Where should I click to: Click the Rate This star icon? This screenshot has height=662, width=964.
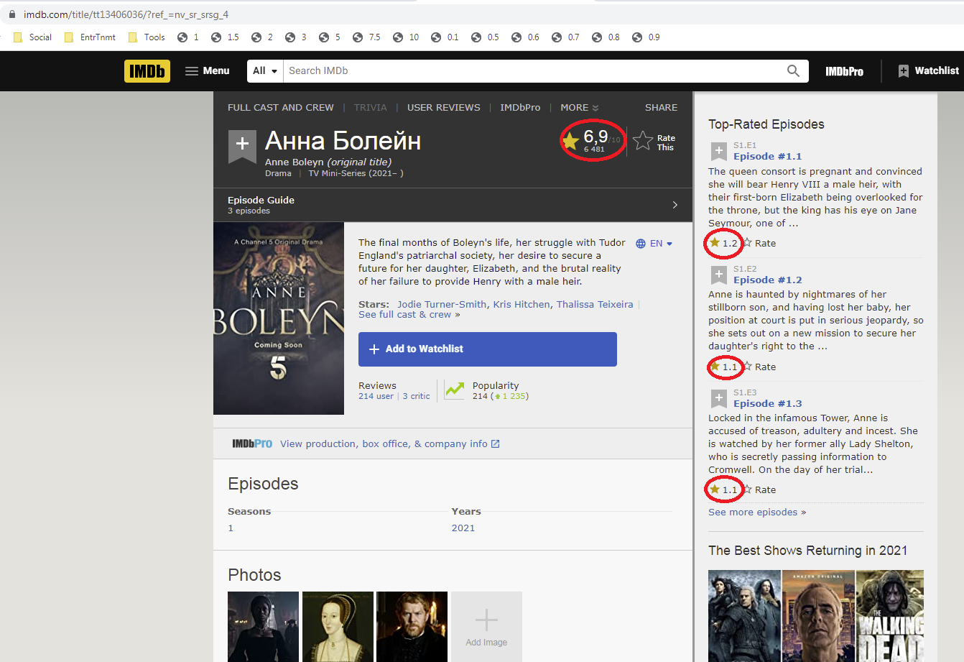(643, 141)
